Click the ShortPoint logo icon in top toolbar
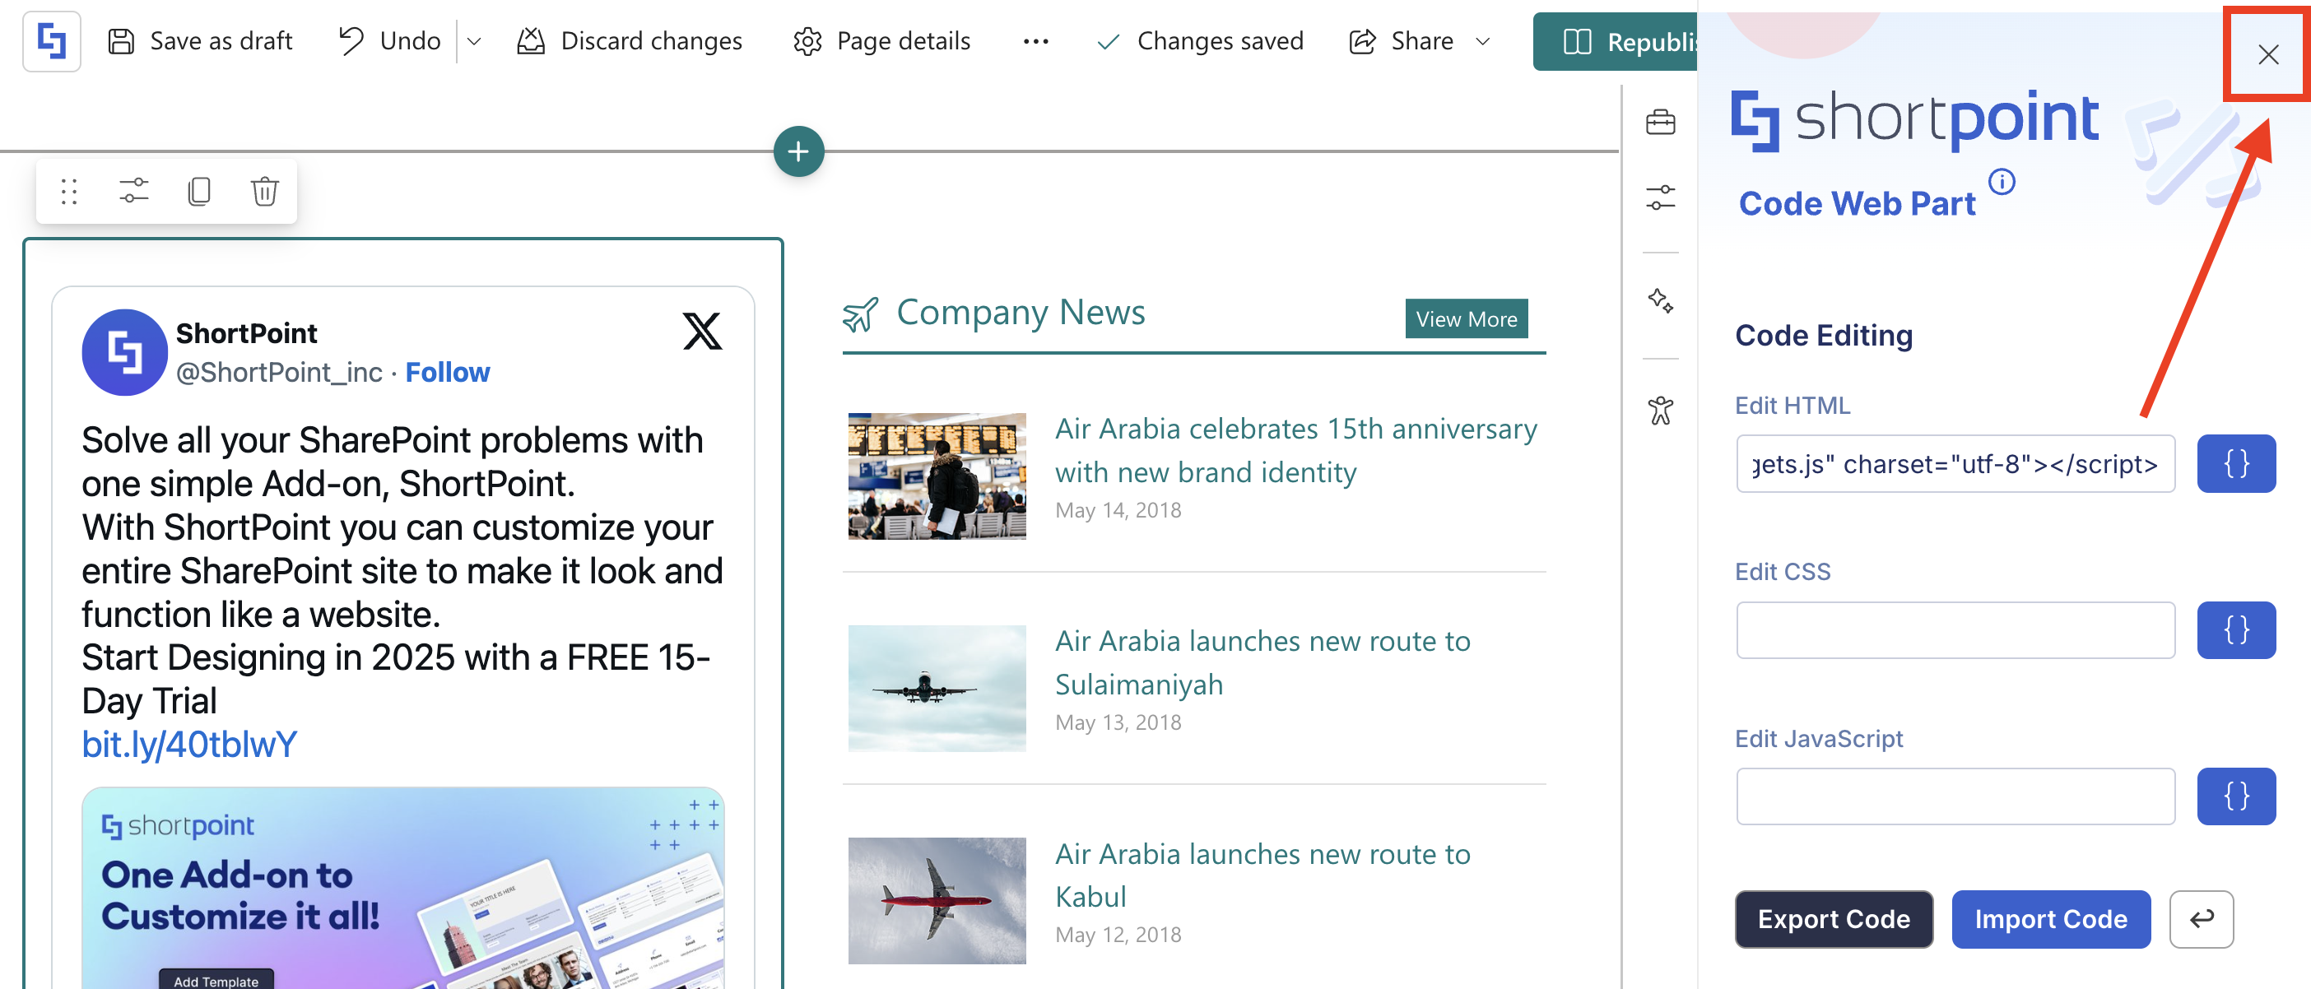 click(51, 41)
